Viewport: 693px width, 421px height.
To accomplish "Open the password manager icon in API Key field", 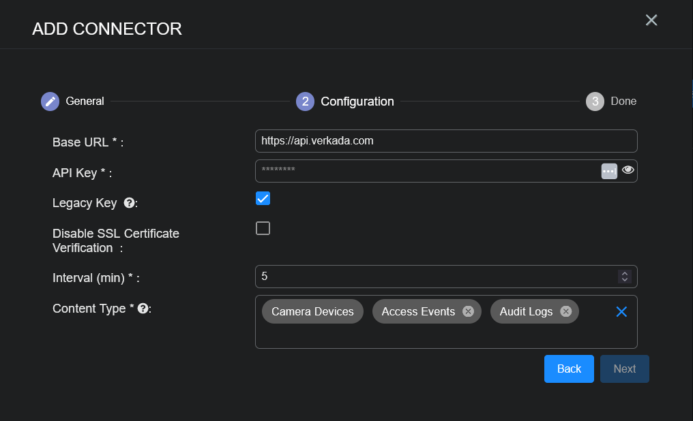I will tap(609, 171).
